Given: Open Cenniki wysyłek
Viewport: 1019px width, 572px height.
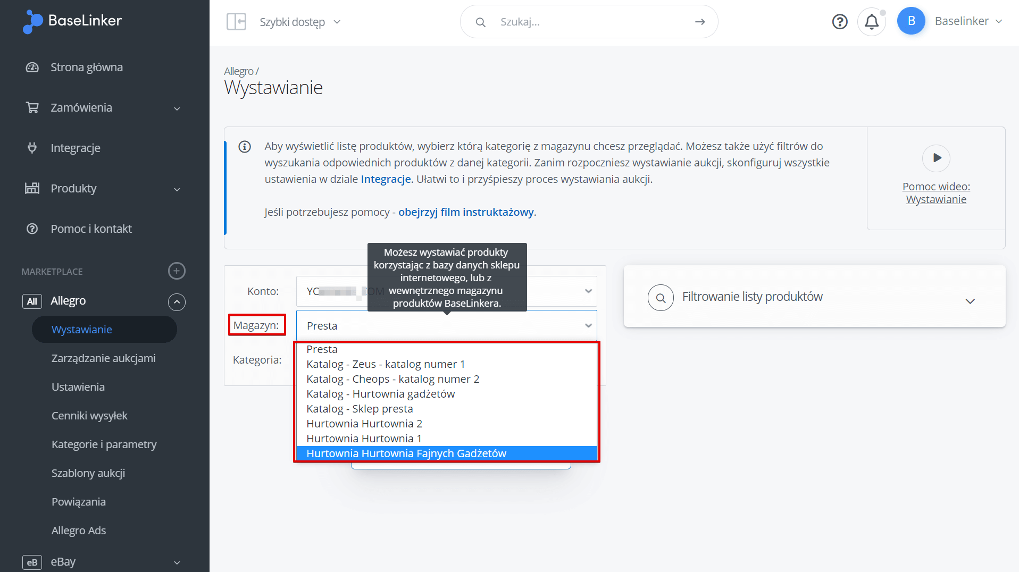Looking at the screenshot, I should tap(89, 416).
